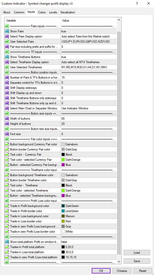Click the string icon beside User Selected Timeframes
The image size is (154, 275).
tap(7, 67)
